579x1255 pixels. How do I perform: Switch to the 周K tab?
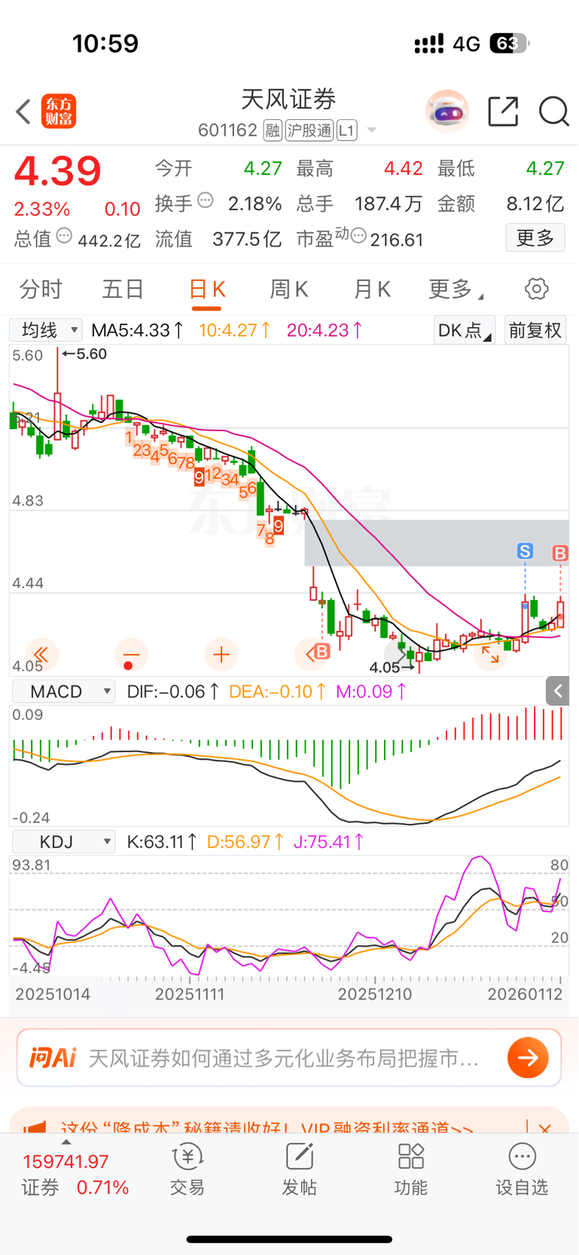[289, 289]
